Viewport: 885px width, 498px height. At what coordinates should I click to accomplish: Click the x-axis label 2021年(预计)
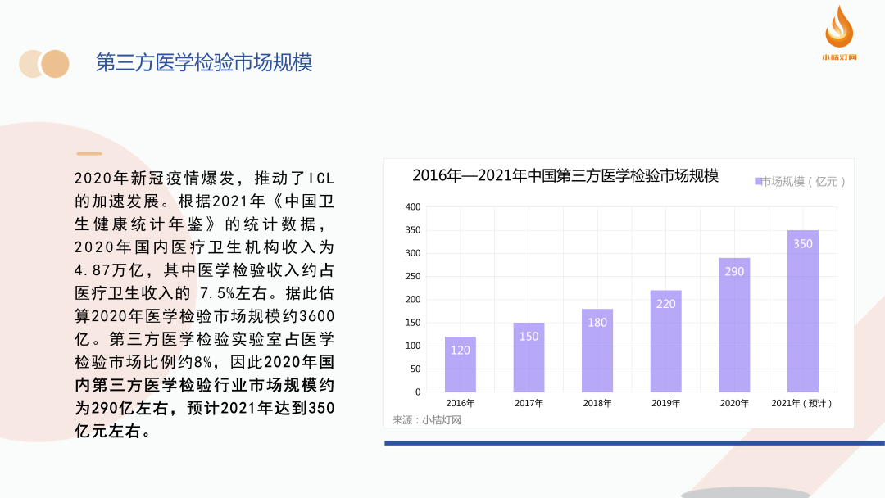pos(802,403)
